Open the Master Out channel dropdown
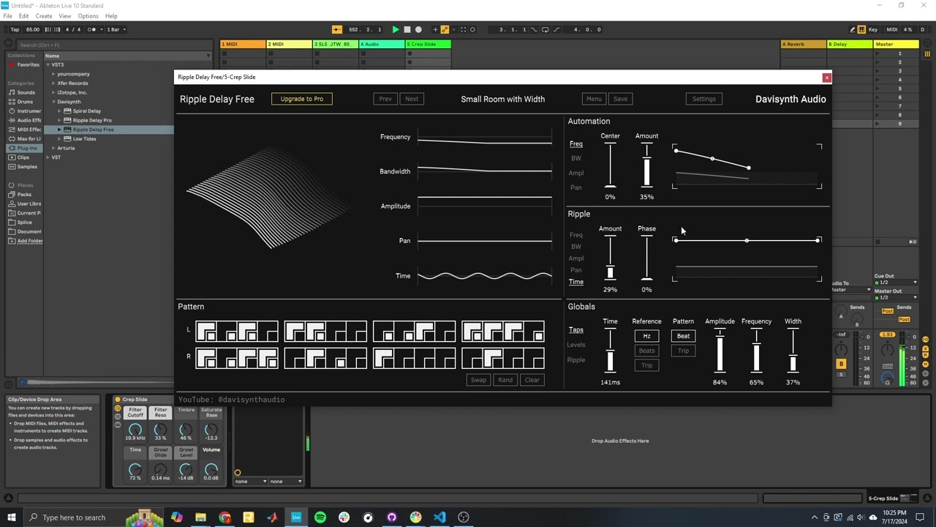This screenshot has height=527, width=936. pyautogui.click(x=896, y=298)
